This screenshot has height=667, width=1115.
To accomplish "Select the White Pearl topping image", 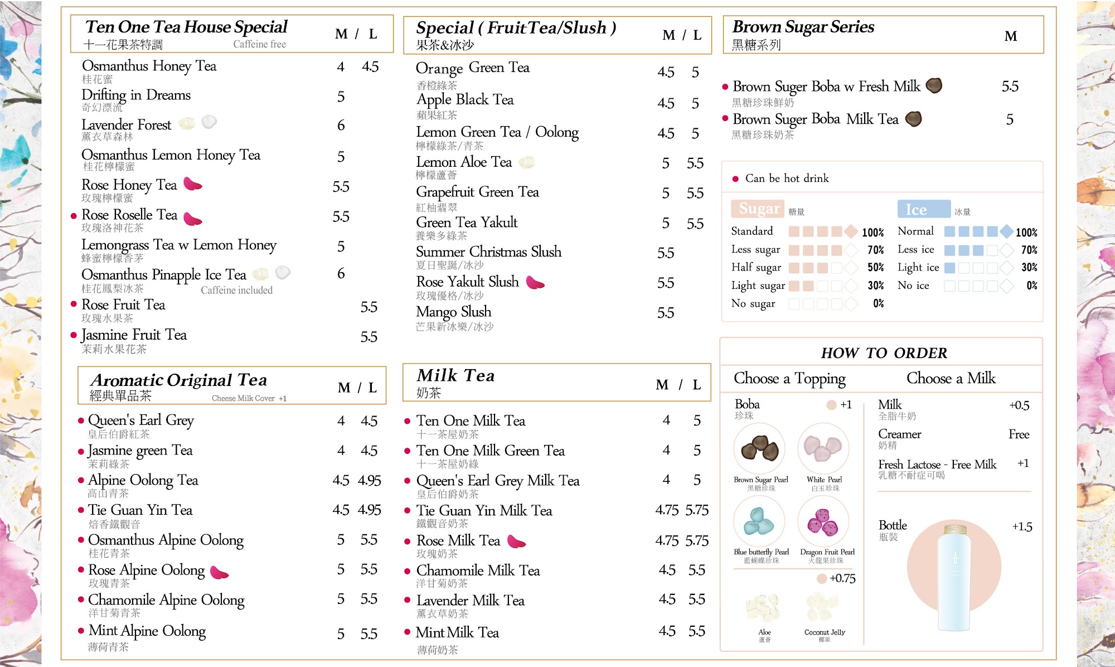I will coord(823,448).
